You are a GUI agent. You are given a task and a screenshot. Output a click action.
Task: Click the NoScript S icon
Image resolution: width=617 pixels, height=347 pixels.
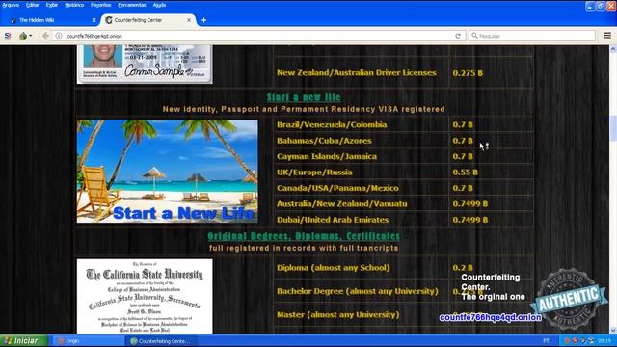(x=8, y=36)
